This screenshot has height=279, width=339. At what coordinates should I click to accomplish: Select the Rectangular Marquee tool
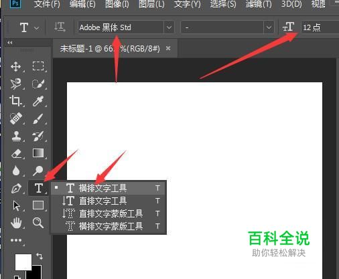pos(38,66)
